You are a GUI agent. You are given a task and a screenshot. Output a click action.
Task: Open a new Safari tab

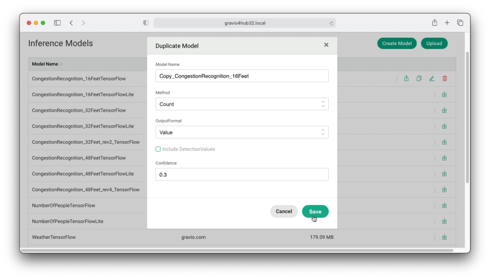[x=447, y=23]
